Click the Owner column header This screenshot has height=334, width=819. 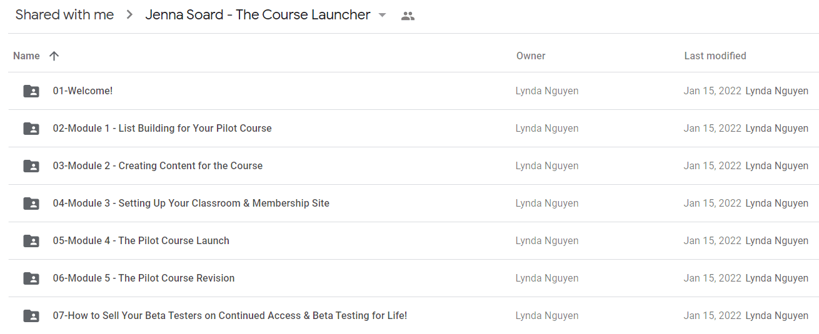tap(531, 56)
